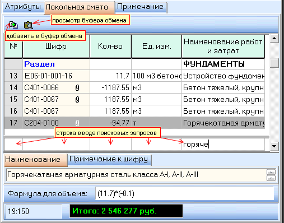Click the unit cell 100 м3 бетона
Viewport: 284px width, 223px height.
[156, 76]
